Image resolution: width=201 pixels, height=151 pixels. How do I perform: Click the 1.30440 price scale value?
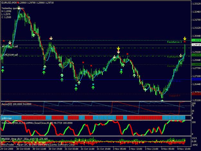point(196,36)
